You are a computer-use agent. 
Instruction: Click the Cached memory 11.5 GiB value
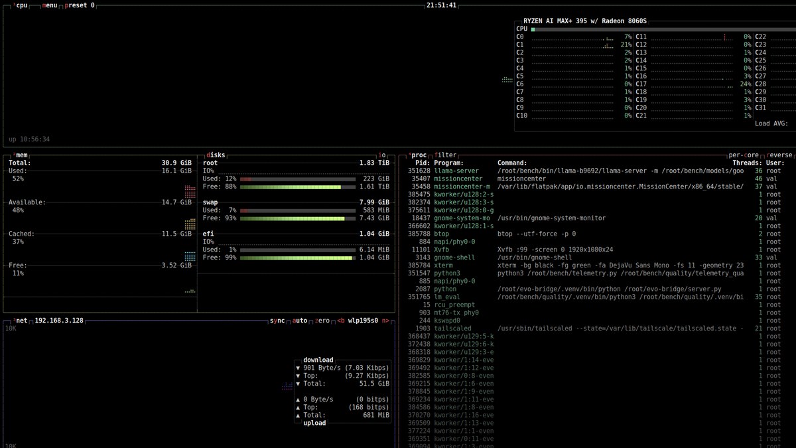point(176,234)
